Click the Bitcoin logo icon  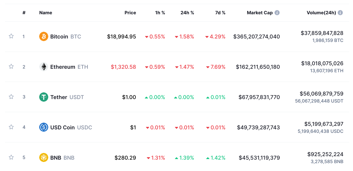tap(44, 36)
